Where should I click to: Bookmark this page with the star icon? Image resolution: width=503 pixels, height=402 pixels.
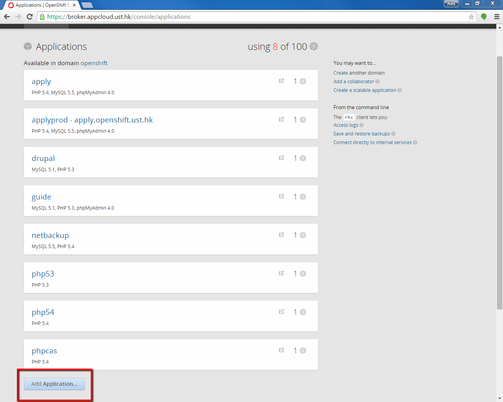pos(471,17)
